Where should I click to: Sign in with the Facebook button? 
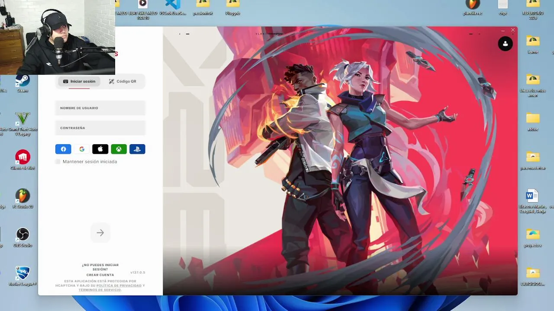(x=63, y=149)
